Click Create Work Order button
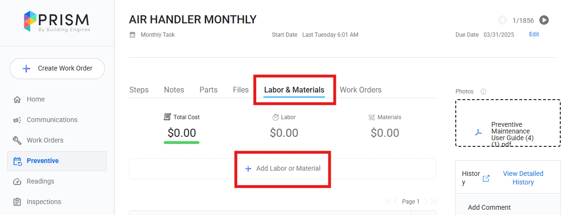The width and height of the screenshot is (566, 215). tap(57, 69)
